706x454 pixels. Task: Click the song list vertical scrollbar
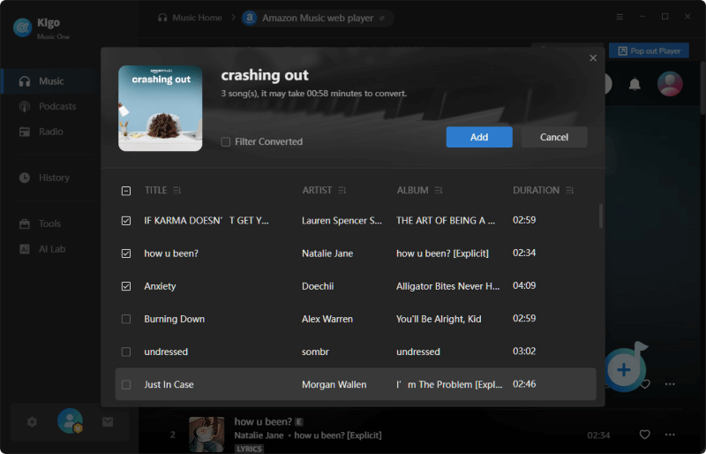click(x=601, y=216)
